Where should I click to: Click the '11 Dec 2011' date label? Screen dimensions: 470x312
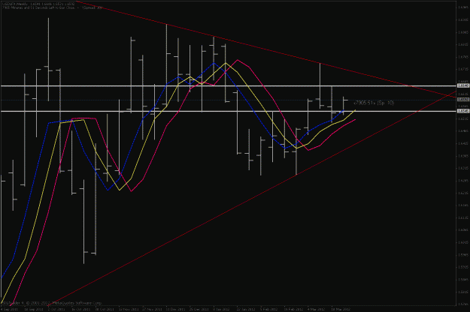coord(176,309)
